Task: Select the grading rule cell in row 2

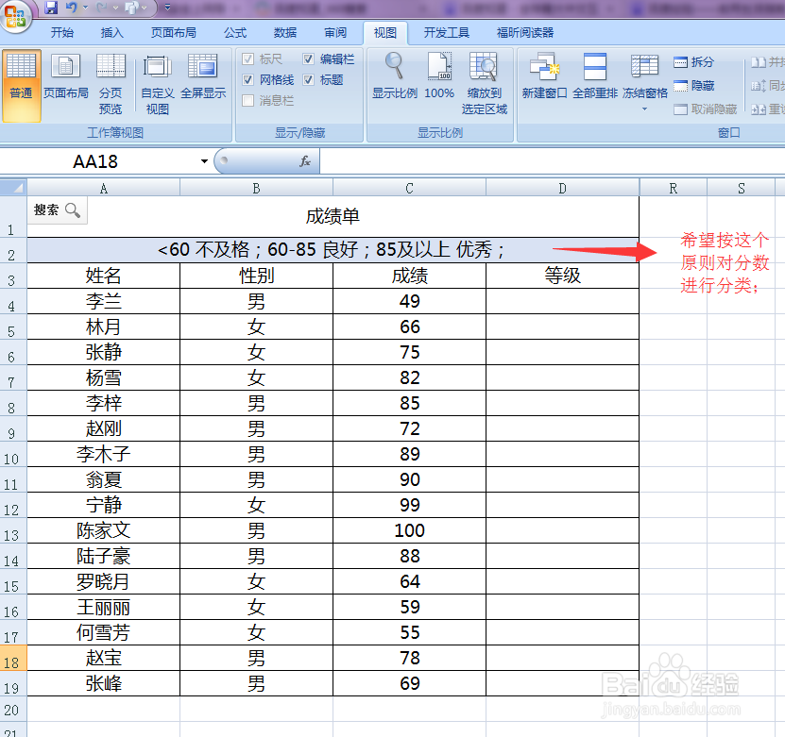Action: 333,250
